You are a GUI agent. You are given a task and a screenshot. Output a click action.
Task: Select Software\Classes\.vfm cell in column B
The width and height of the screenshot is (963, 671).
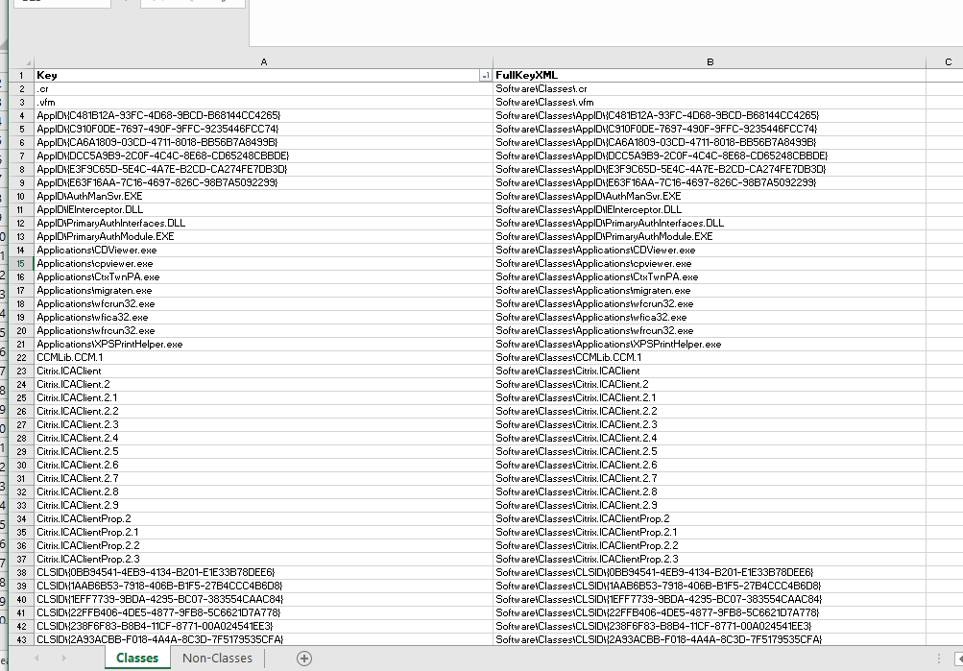pyautogui.click(x=710, y=103)
